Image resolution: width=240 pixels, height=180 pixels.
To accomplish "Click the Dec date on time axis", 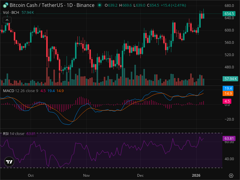I will point(140,175).
